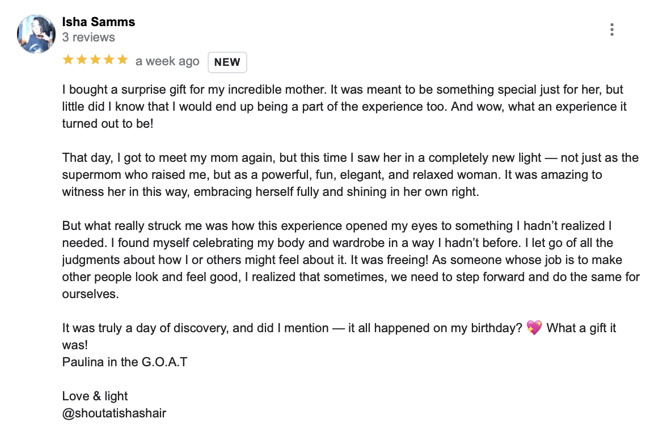
Task: Click the "3 reviews" count text
Action: [x=88, y=37]
